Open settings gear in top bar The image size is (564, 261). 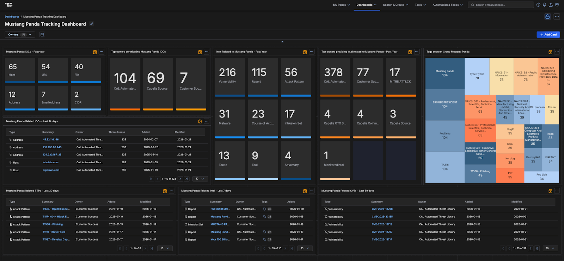coord(557,5)
